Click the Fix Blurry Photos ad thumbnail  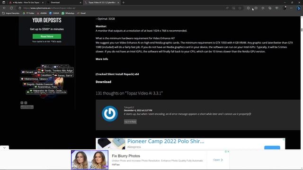point(89,160)
